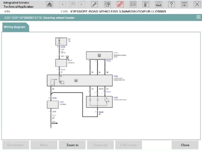The width and height of the screenshot is (202, 151).
Task: Minimize application using the top-right tray icon
Action: [x=184, y=4]
